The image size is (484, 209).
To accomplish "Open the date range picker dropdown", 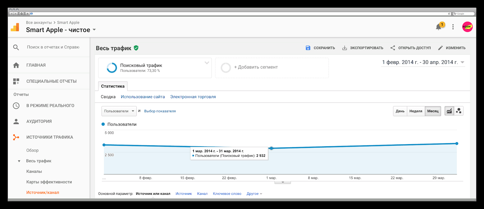I will [x=423, y=62].
